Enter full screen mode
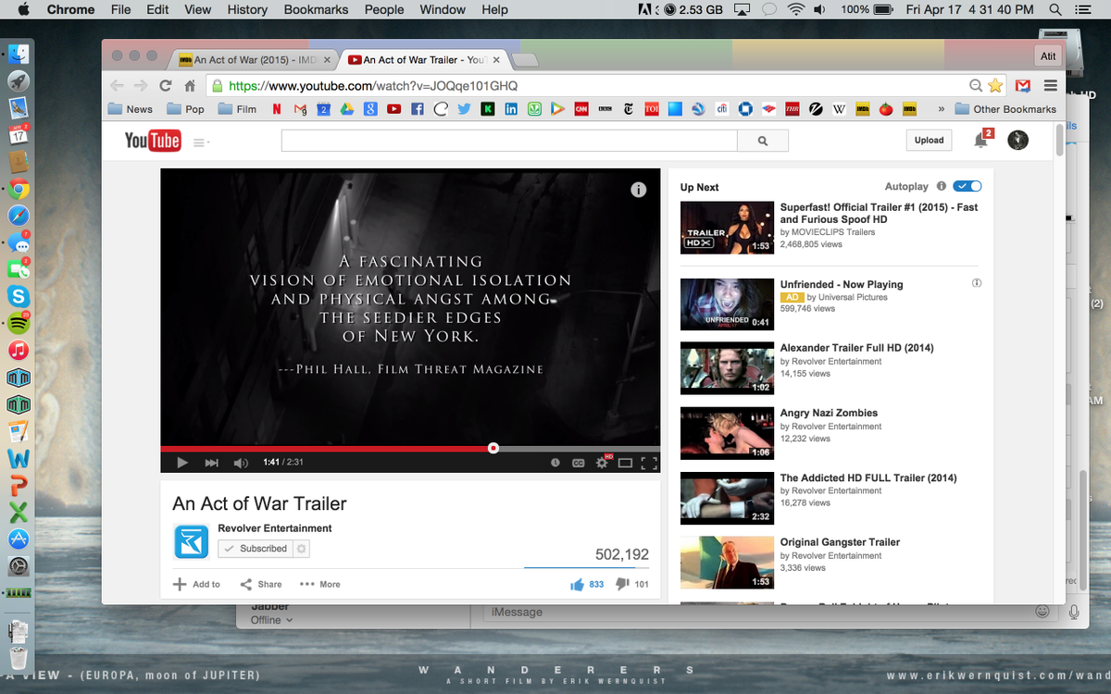The height and width of the screenshot is (694, 1111). tap(649, 463)
